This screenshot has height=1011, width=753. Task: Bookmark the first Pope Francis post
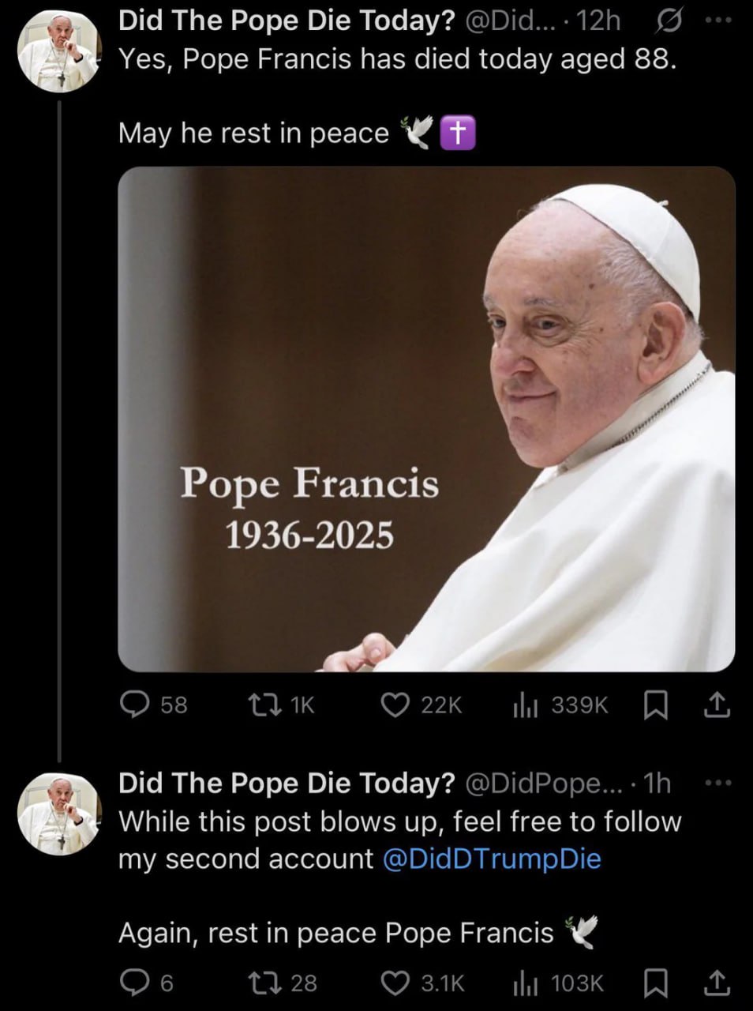[654, 705]
